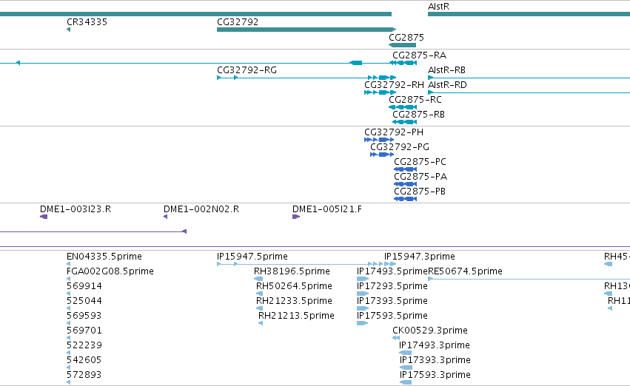Select the IP15947.5prime EST label
Image resolution: width=630 pixels, height=386 pixels.
point(252,257)
